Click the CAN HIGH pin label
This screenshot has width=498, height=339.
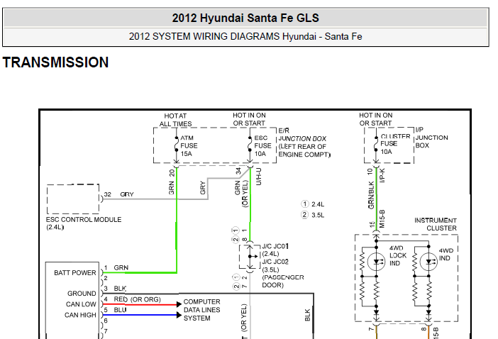(x=80, y=315)
